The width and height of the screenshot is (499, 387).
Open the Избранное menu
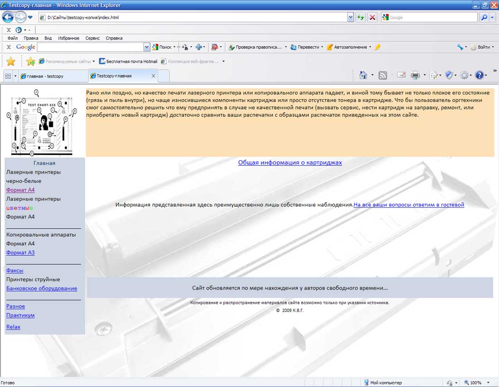pyautogui.click(x=68, y=38)
